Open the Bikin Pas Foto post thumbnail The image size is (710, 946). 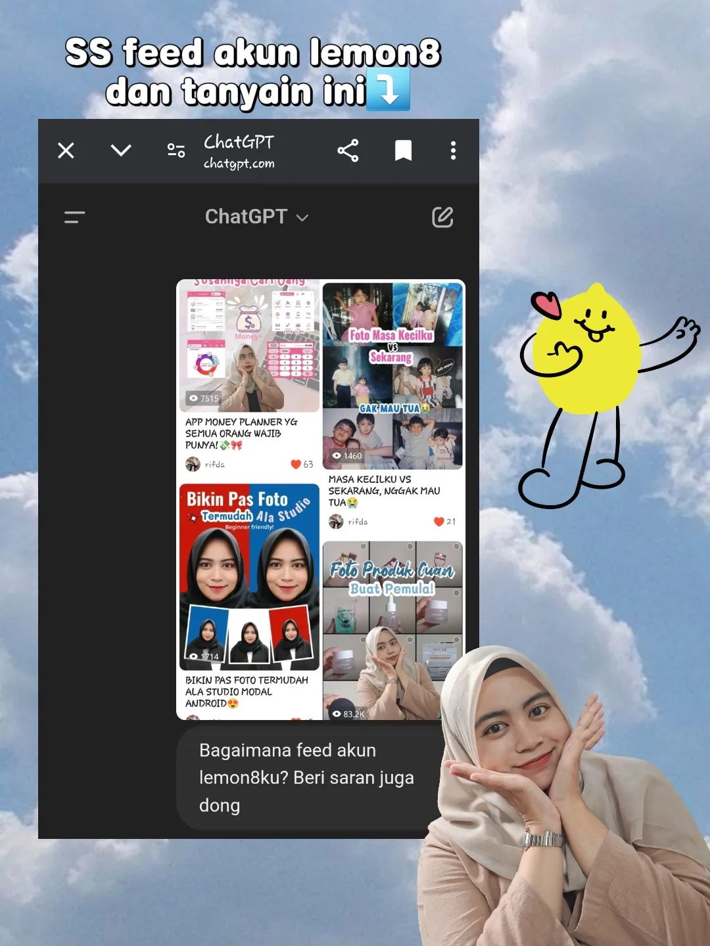248,577
